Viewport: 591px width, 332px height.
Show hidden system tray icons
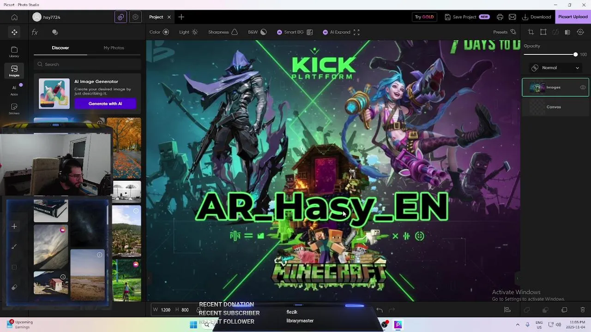[518, 325]
